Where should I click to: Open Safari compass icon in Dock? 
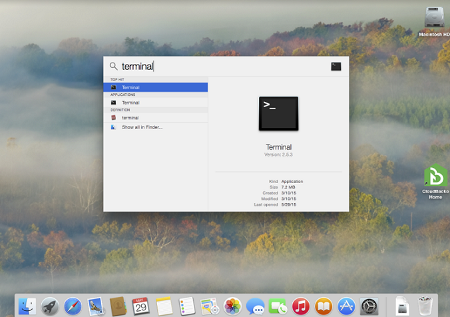73,306
